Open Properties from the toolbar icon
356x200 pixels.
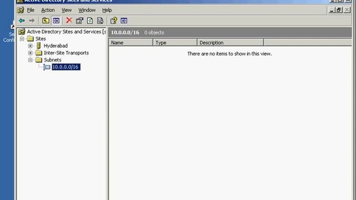(x=80, y=21)
